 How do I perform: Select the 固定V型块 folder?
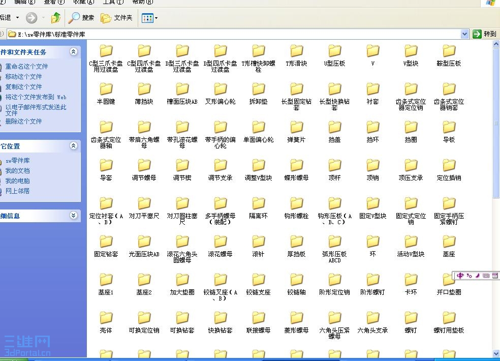click(373, 208)
